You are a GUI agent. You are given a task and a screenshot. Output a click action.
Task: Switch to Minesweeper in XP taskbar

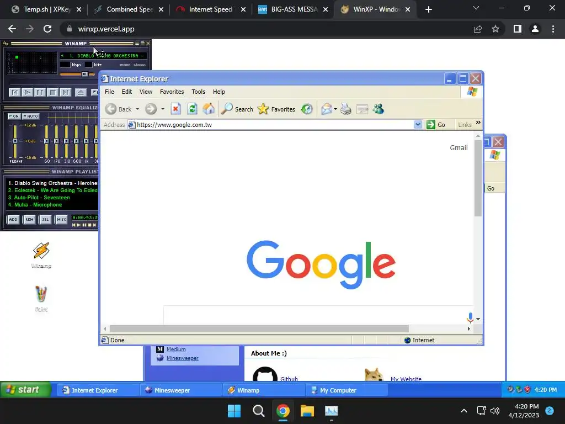(181, 390)
